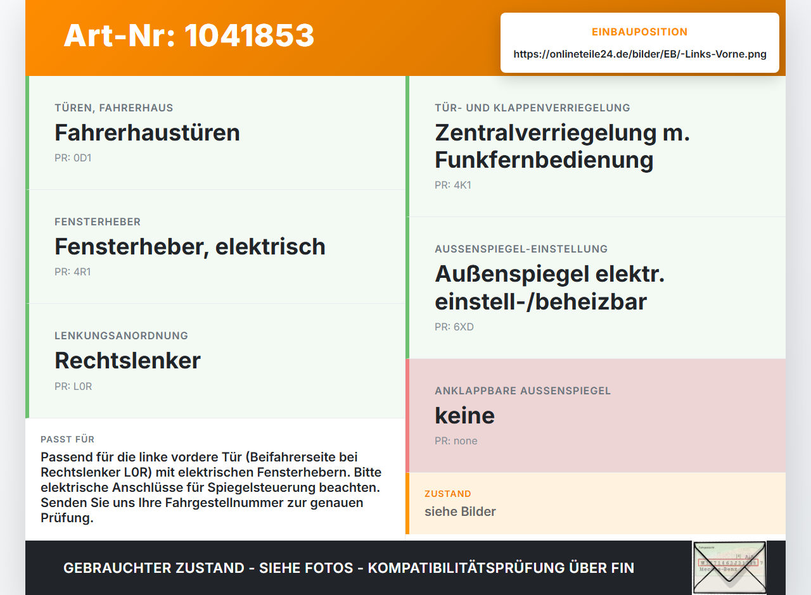The width and height of the screenshot is (811, 595).
Task: Select the Rechtslenker steering card
Action: point(215,361)
